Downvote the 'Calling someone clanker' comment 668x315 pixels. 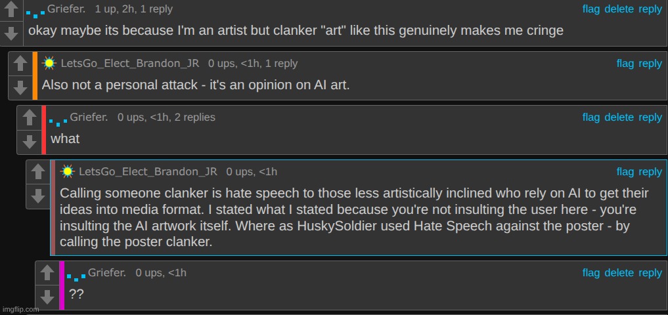pos(38,195)
